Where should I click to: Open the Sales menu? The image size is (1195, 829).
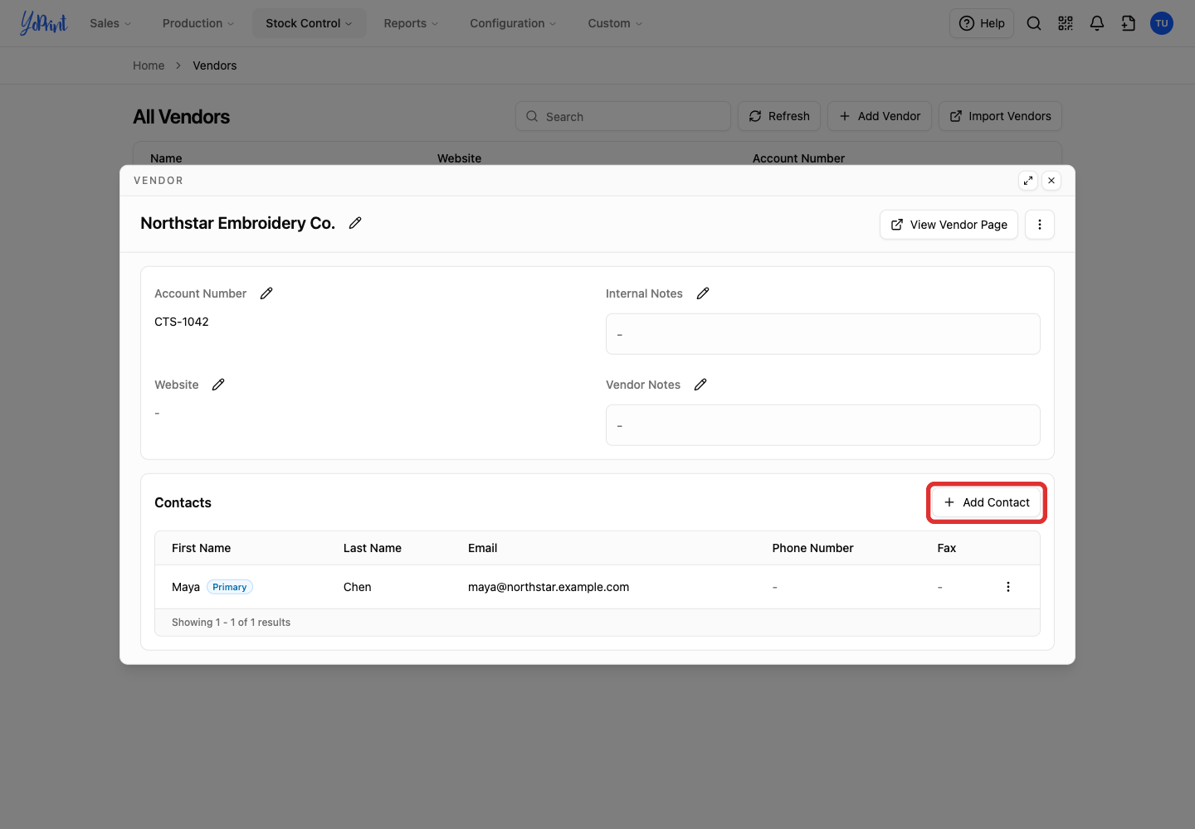[x=110, y=23]
